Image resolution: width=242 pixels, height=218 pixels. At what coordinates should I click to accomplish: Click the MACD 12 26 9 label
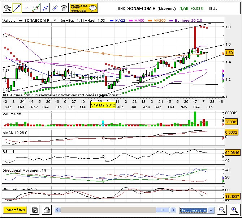coord(15,133)
